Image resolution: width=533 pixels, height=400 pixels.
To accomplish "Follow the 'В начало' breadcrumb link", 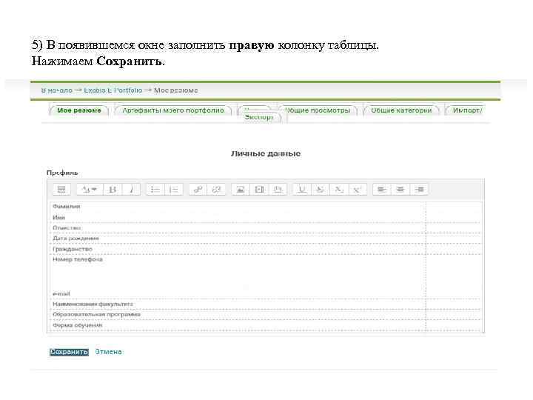I will (x=57, y=90).
